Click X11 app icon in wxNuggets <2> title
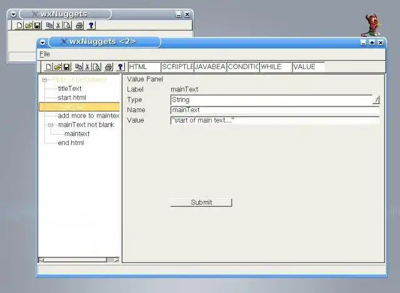Image resolution: width=400 pixels, height=293 pixels. [64, 41]
